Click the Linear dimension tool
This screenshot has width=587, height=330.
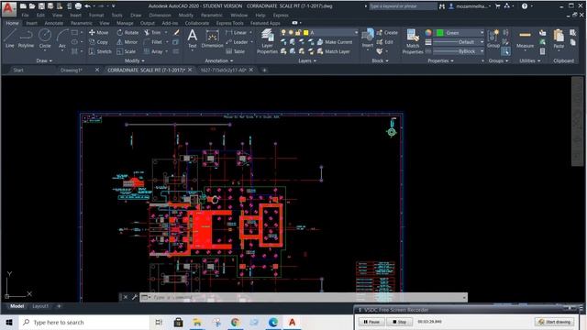(236, 33)
